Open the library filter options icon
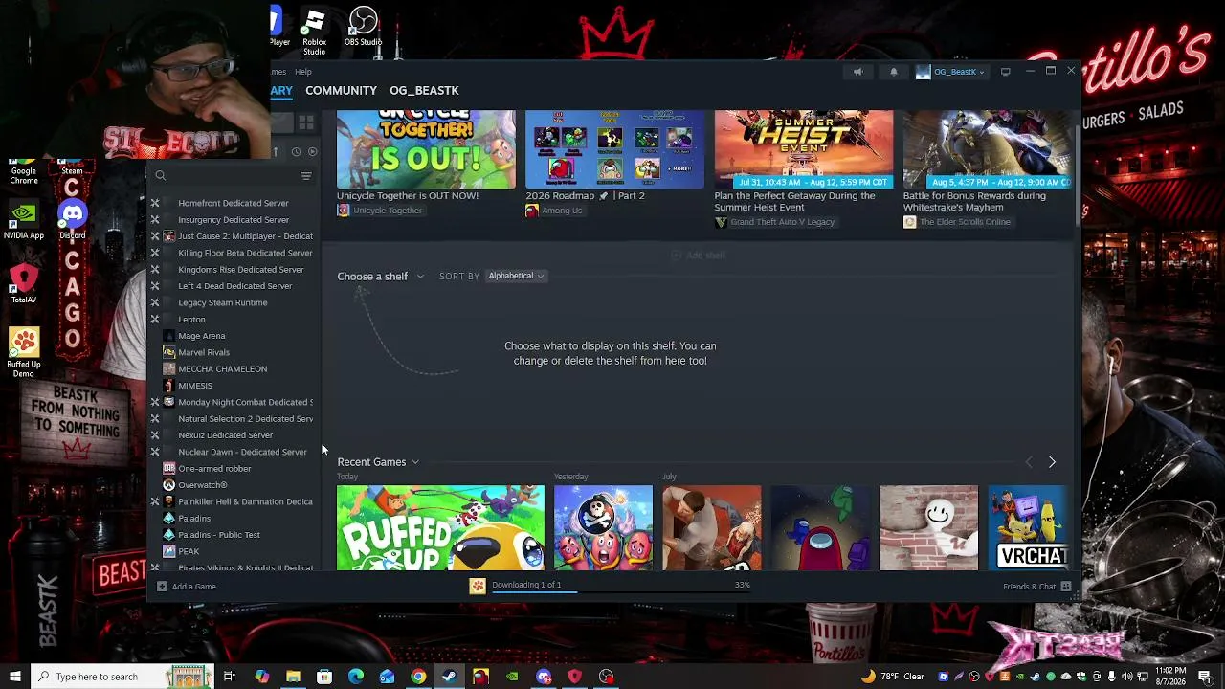Screen dimensions: 1225x689 306,176
